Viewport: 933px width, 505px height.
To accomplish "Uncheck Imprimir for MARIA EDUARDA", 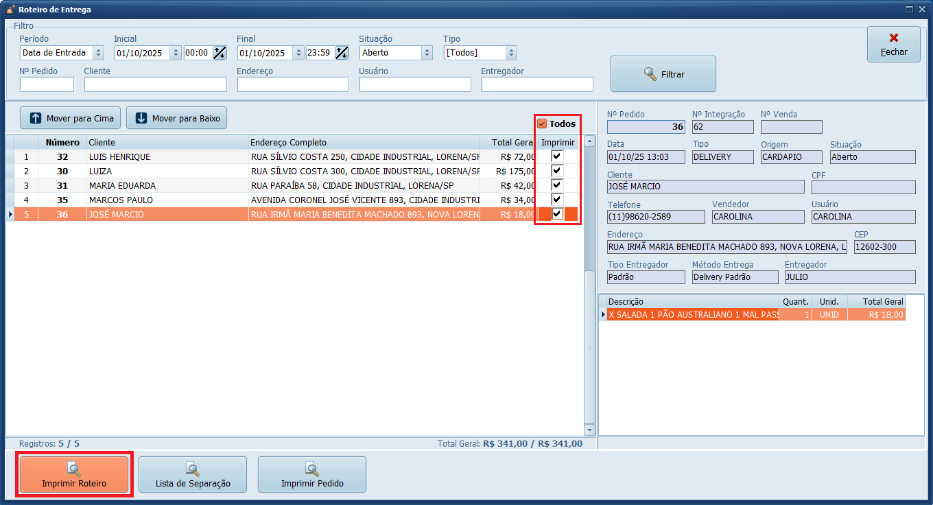I will [x=557, y=185].
